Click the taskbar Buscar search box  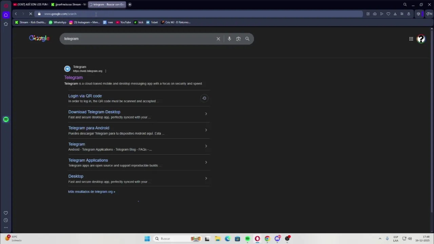click(x=178, y=239)
